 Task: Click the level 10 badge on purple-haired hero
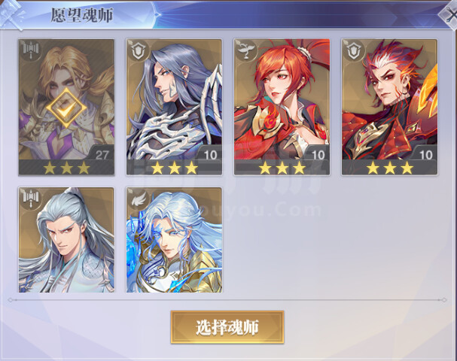[210, 155]
